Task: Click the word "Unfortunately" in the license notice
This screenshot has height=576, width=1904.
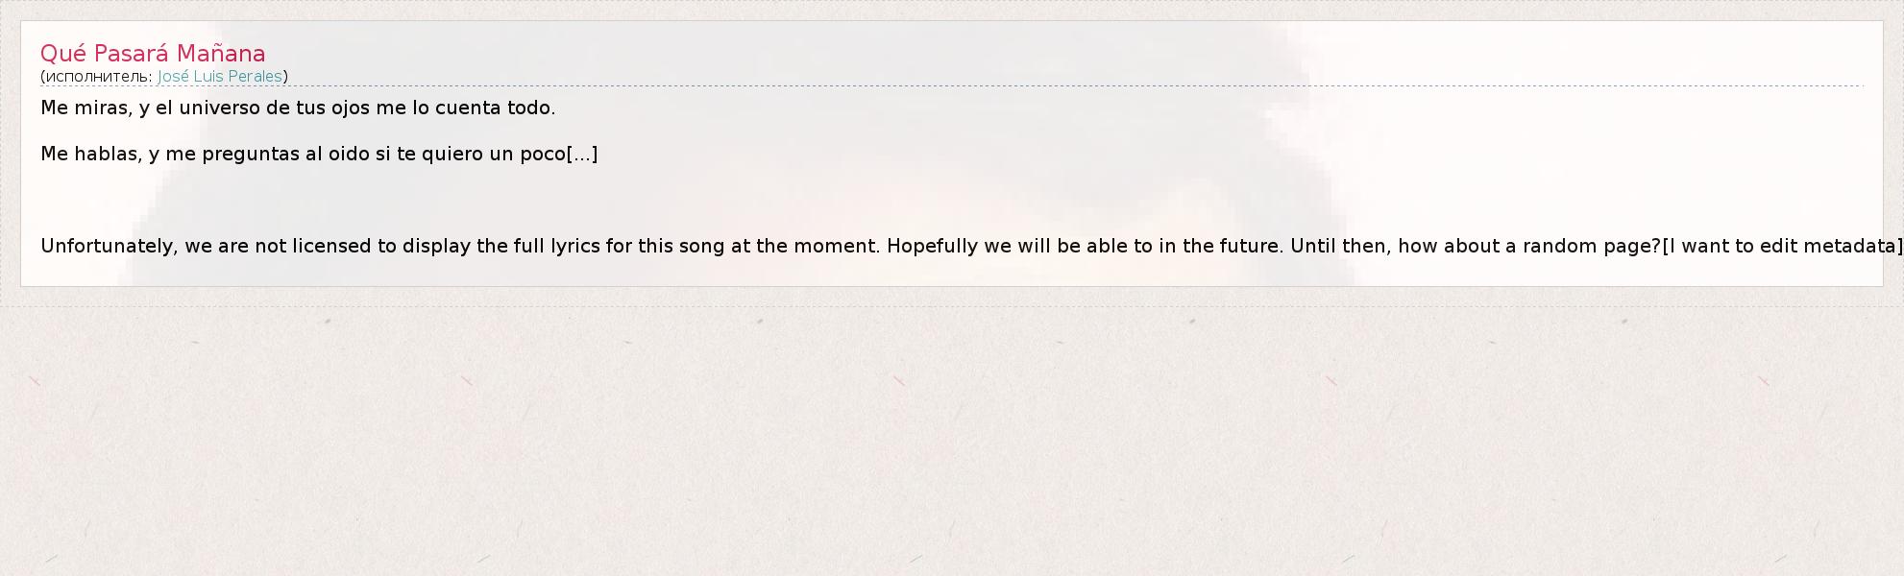Action: coord(108,247)
